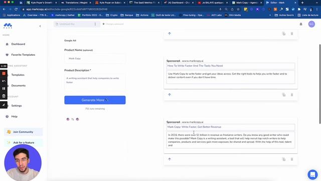Select the input language flag
The height and width of the screenshot is (181, 321).
(x=68, y=119)
